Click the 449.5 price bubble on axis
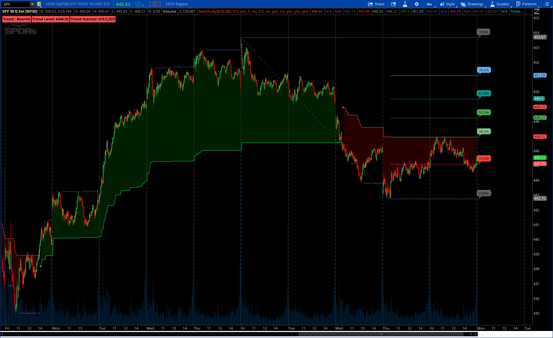 click(x=539, y=99)
